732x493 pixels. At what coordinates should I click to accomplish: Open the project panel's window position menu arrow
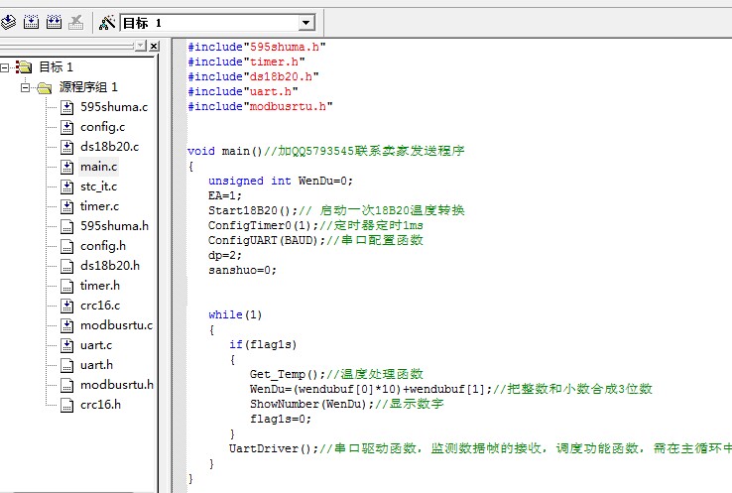pyautogui.click(x=141, y=46)
